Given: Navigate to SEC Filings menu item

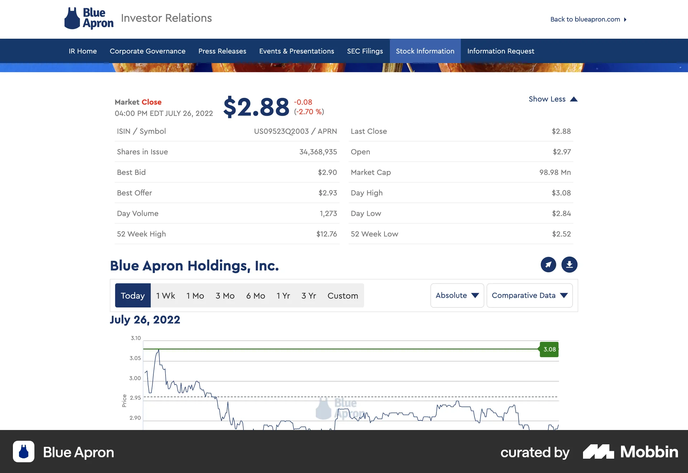Looking at the screenshot, I should point(365,51).
